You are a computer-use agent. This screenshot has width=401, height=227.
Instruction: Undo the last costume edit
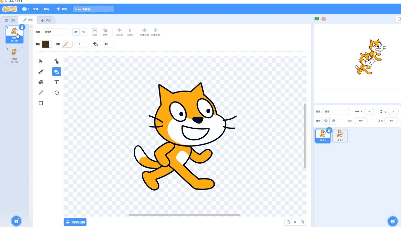coord(76,32)
